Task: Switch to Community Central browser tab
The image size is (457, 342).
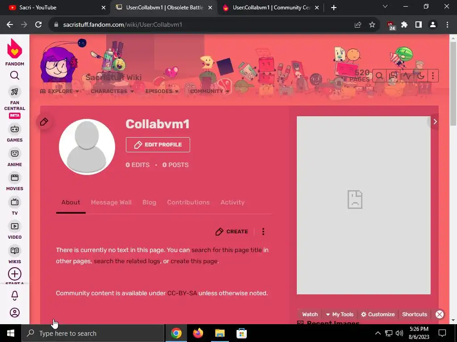Action: coord(270,8)
